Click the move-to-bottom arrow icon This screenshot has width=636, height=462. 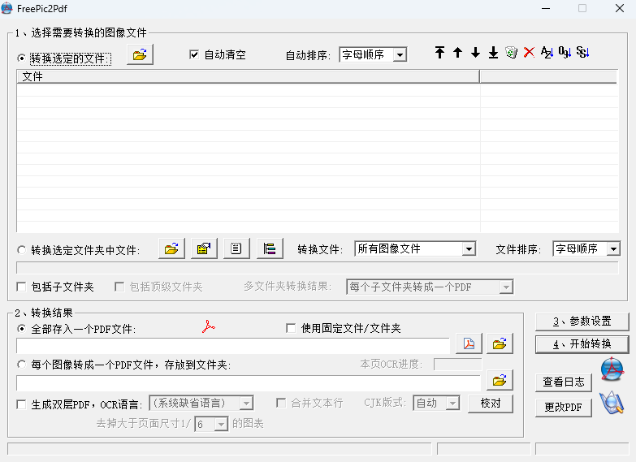click(x=493, y=53)
